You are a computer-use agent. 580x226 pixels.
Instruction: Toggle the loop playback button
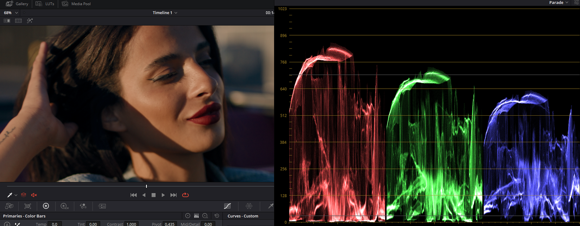click(x=185, y=195)
